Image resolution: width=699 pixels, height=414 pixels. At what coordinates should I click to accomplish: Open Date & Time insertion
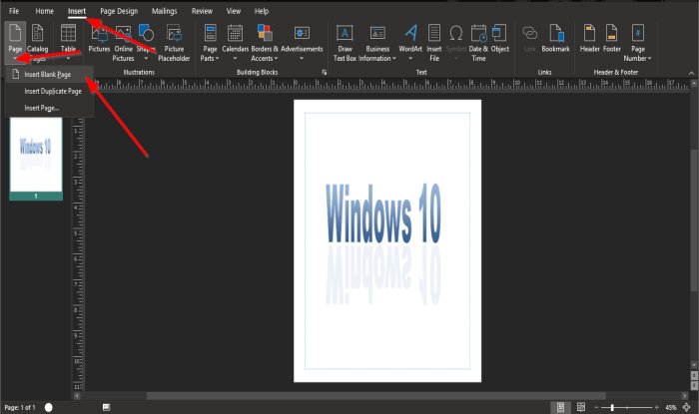[x=476, y=40]
